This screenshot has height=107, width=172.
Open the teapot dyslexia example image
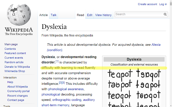(x=134, y=87)
